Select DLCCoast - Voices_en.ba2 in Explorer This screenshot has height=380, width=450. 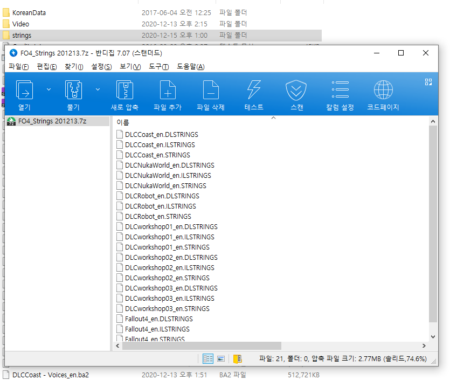pos(51,375)
